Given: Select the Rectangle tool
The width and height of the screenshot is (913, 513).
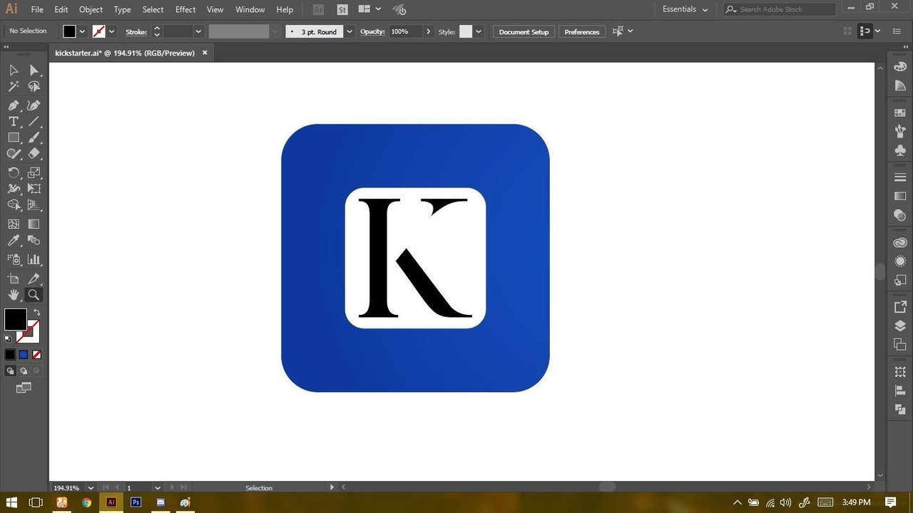Looking at the screenshot, I should (14, 138).
